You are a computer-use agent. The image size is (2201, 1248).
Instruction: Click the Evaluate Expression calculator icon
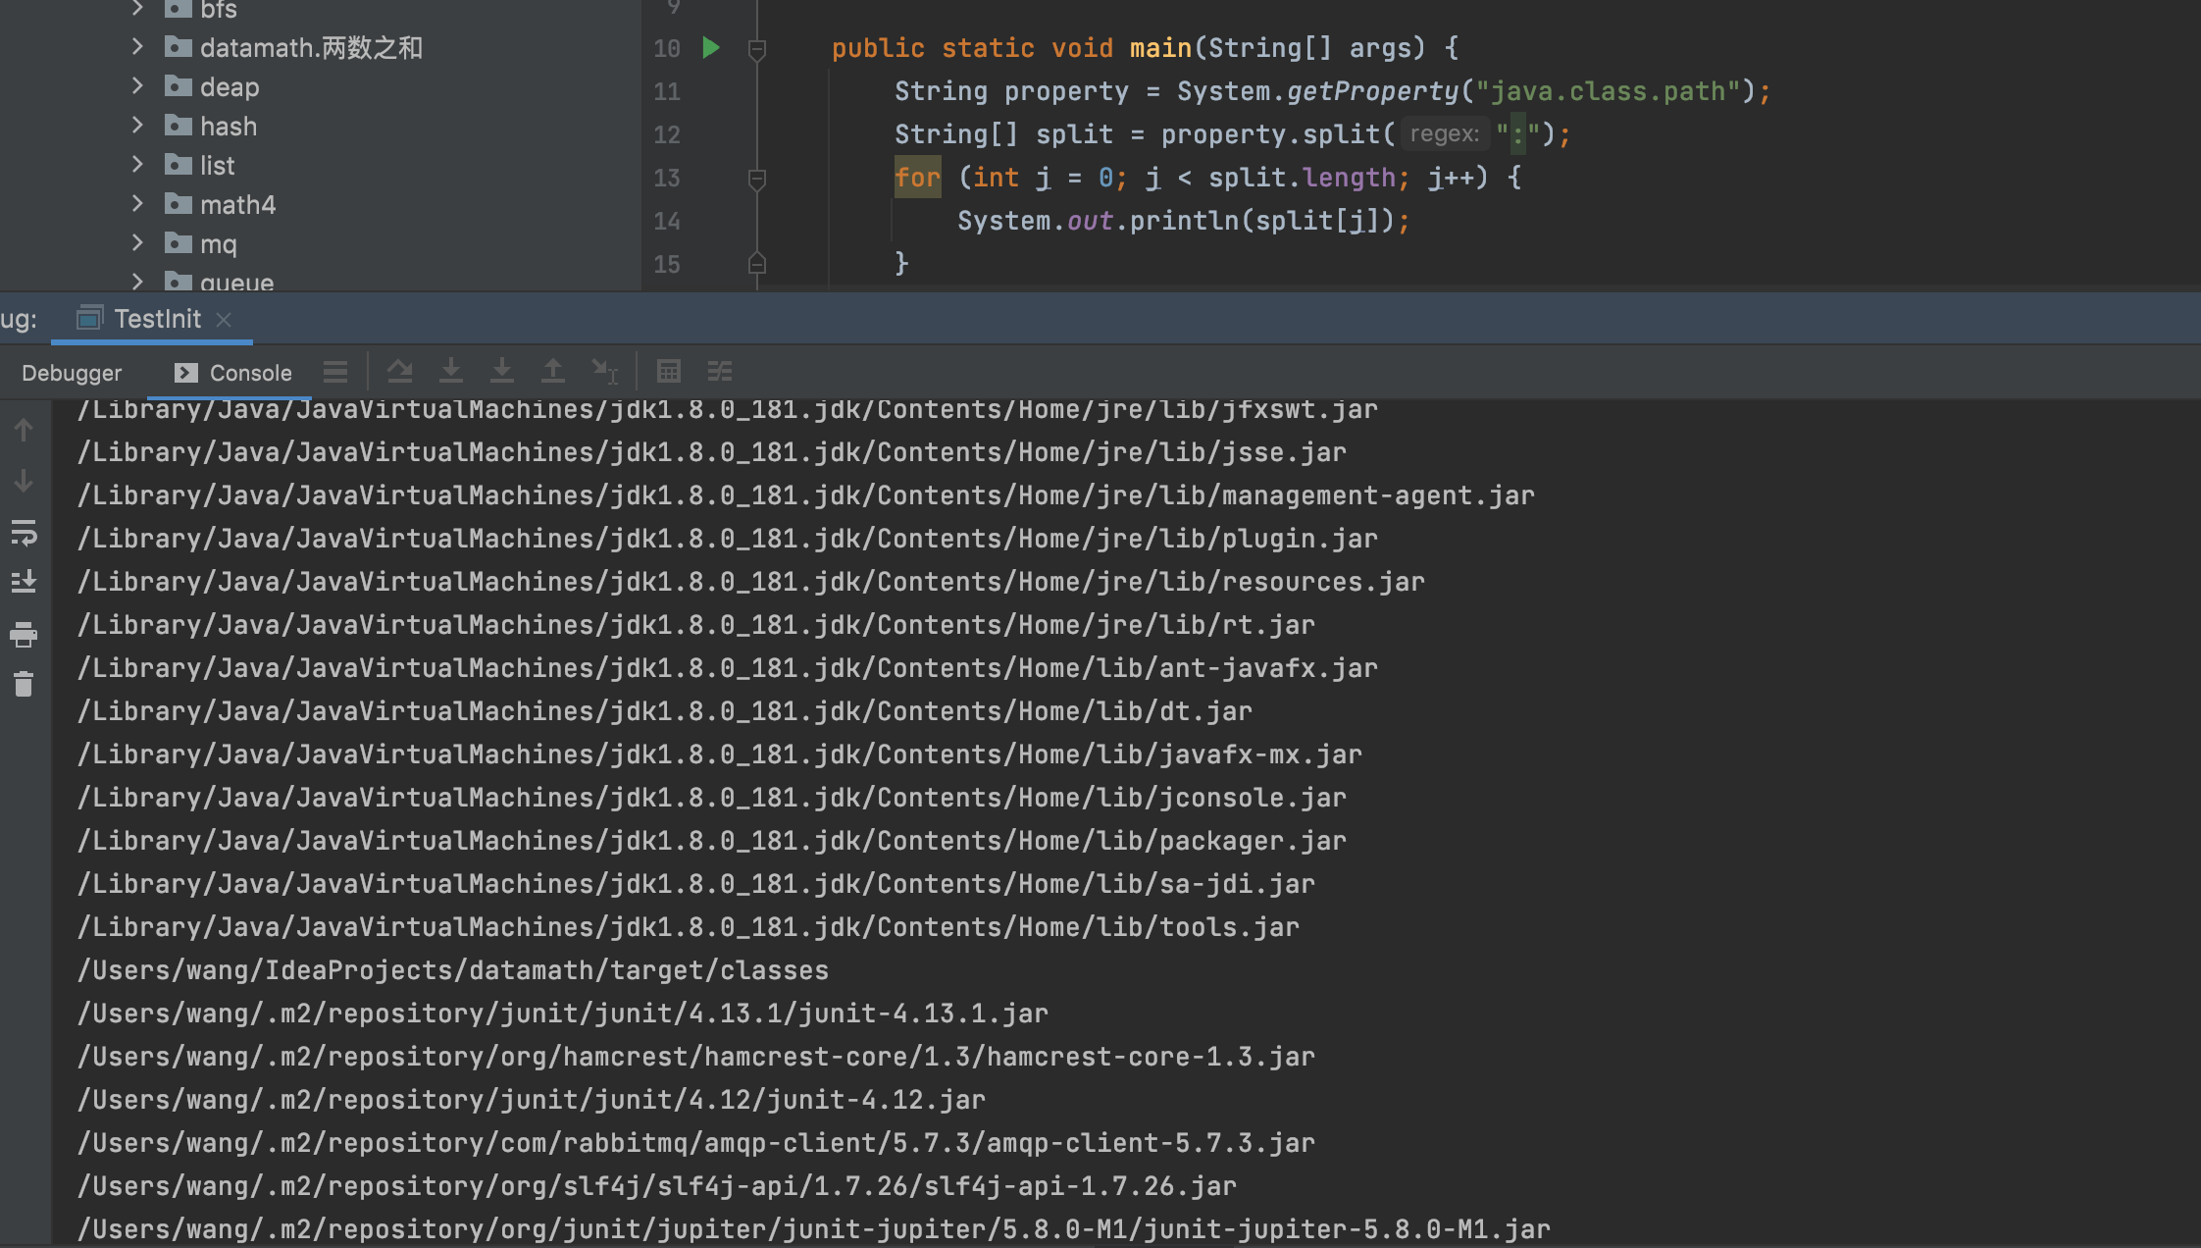click(669, 371)
